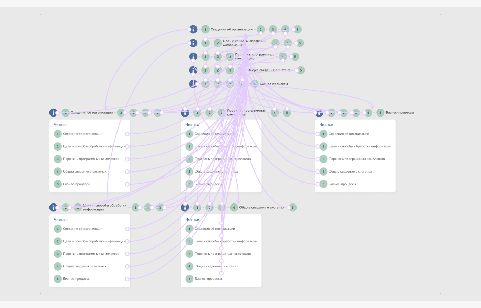The width and height of the screenshot is (481, 308).
Task: Click Чпоньк header of upper-left card
Action: pyautogui.click(x=60, y=125)
